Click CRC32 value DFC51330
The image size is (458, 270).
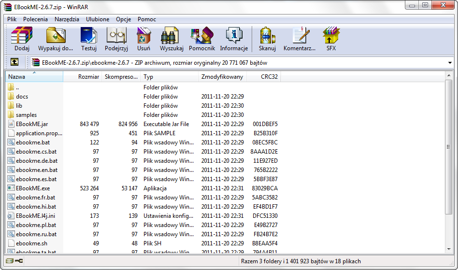click(x=265, y=216)
